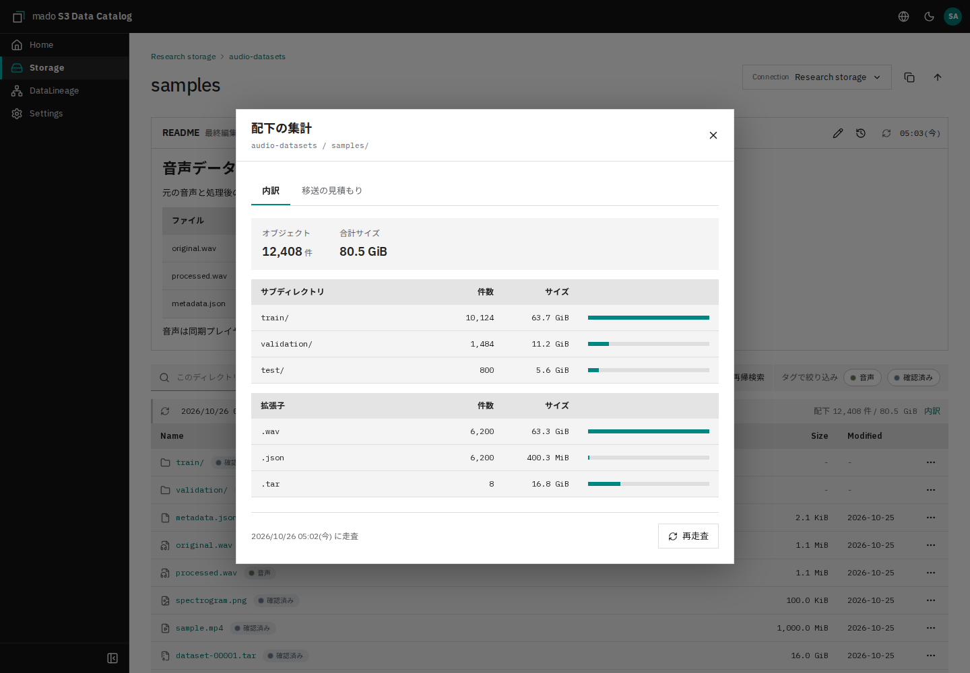Click the language globe icon
This screenshot has height=673, width=970.
[904, 16]
